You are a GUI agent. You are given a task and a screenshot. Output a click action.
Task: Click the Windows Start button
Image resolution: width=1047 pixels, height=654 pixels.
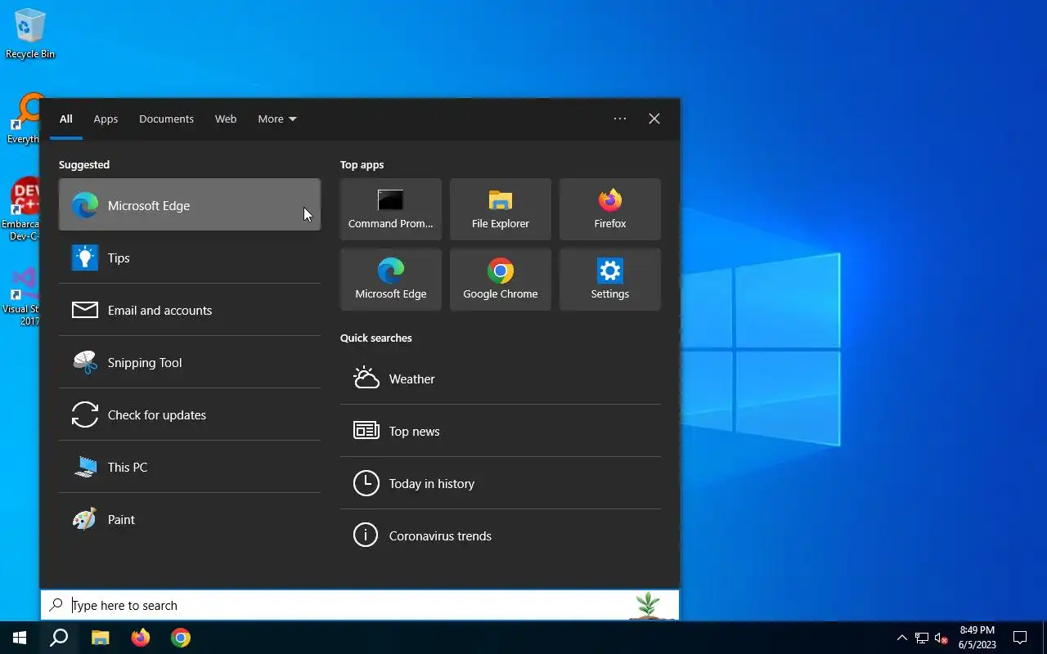(x=20, y=638)
